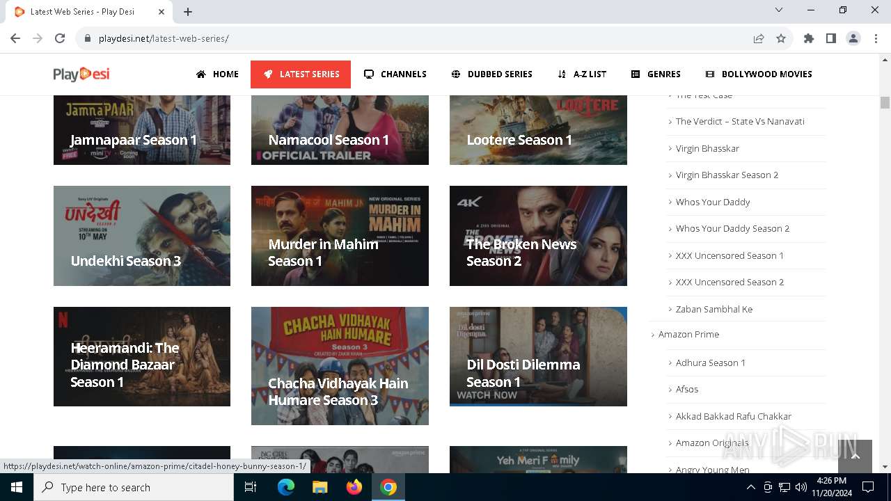Open XXX Uncensored Season 1 link
Viewport: 891px width, 501px height.
point(730,255)
